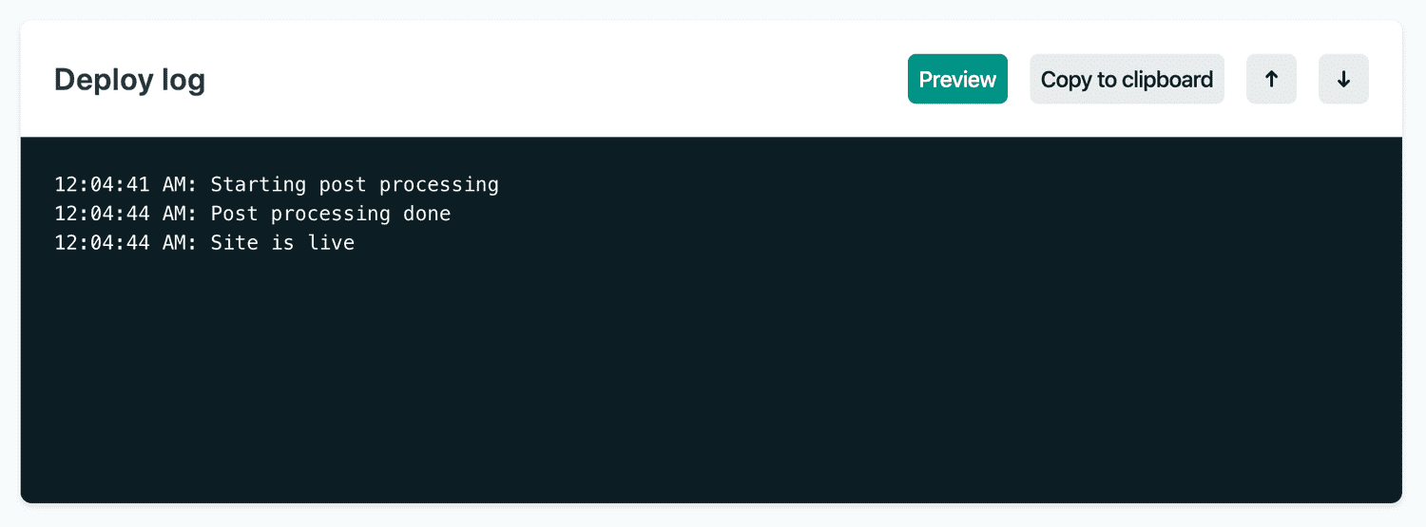
Task: Click the down arrow to jump to log bottom
Action: tap(1343, 79)
